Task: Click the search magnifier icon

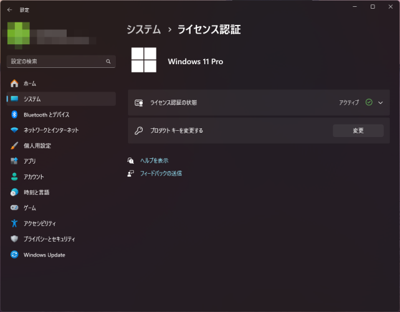Action: (108, 62)
